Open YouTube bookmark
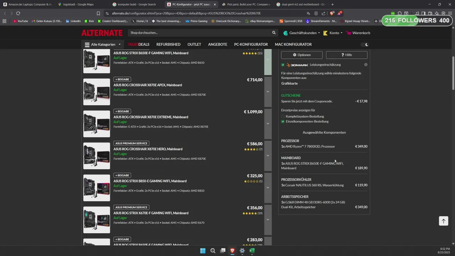The image size is (455, 256). (20, 21)
